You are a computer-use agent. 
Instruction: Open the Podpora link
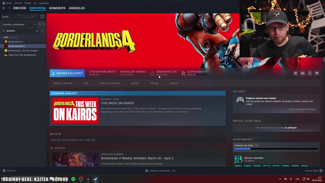(174, 83)
